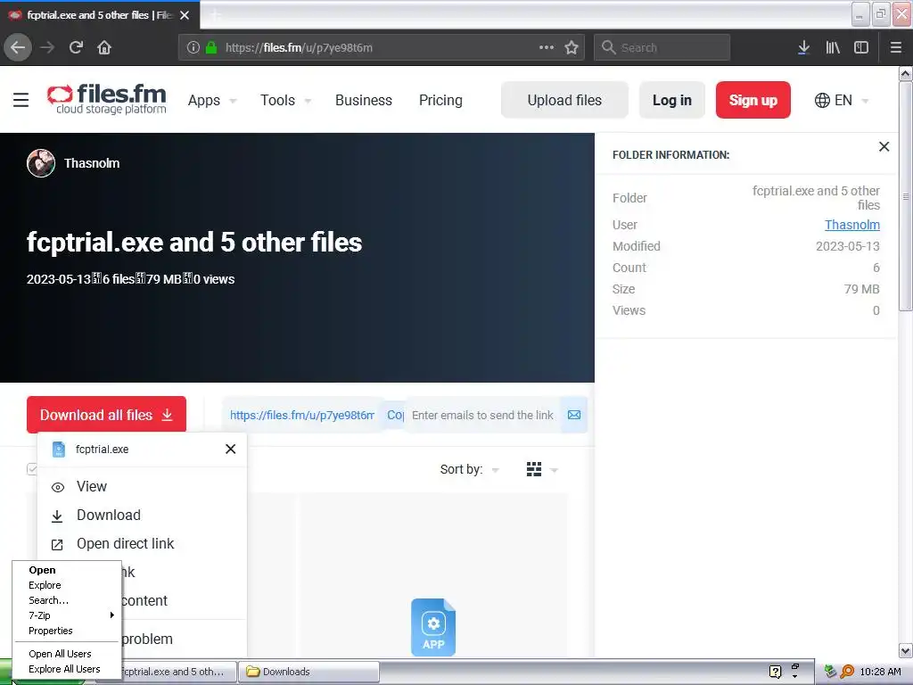Click the vertical scrollbar up arrow

click(x=906, y=73)
